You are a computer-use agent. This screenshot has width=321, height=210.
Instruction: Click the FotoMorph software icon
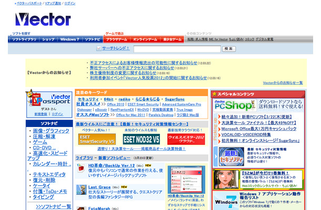[81, 208]
